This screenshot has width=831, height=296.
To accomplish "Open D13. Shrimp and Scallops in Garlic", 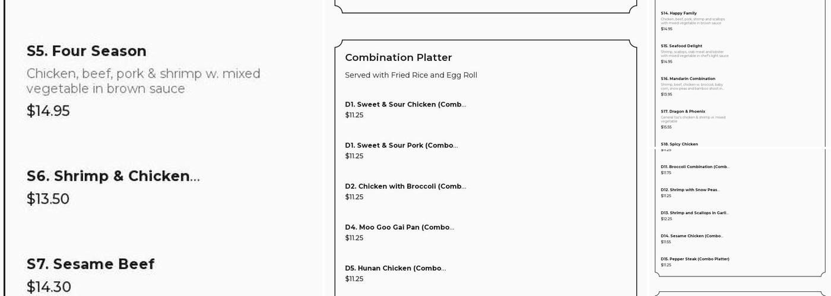I will coord(694,213).
